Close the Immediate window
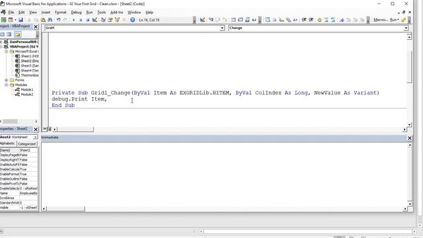This screenshot has height=238, width=423. (x=409, y=138)
